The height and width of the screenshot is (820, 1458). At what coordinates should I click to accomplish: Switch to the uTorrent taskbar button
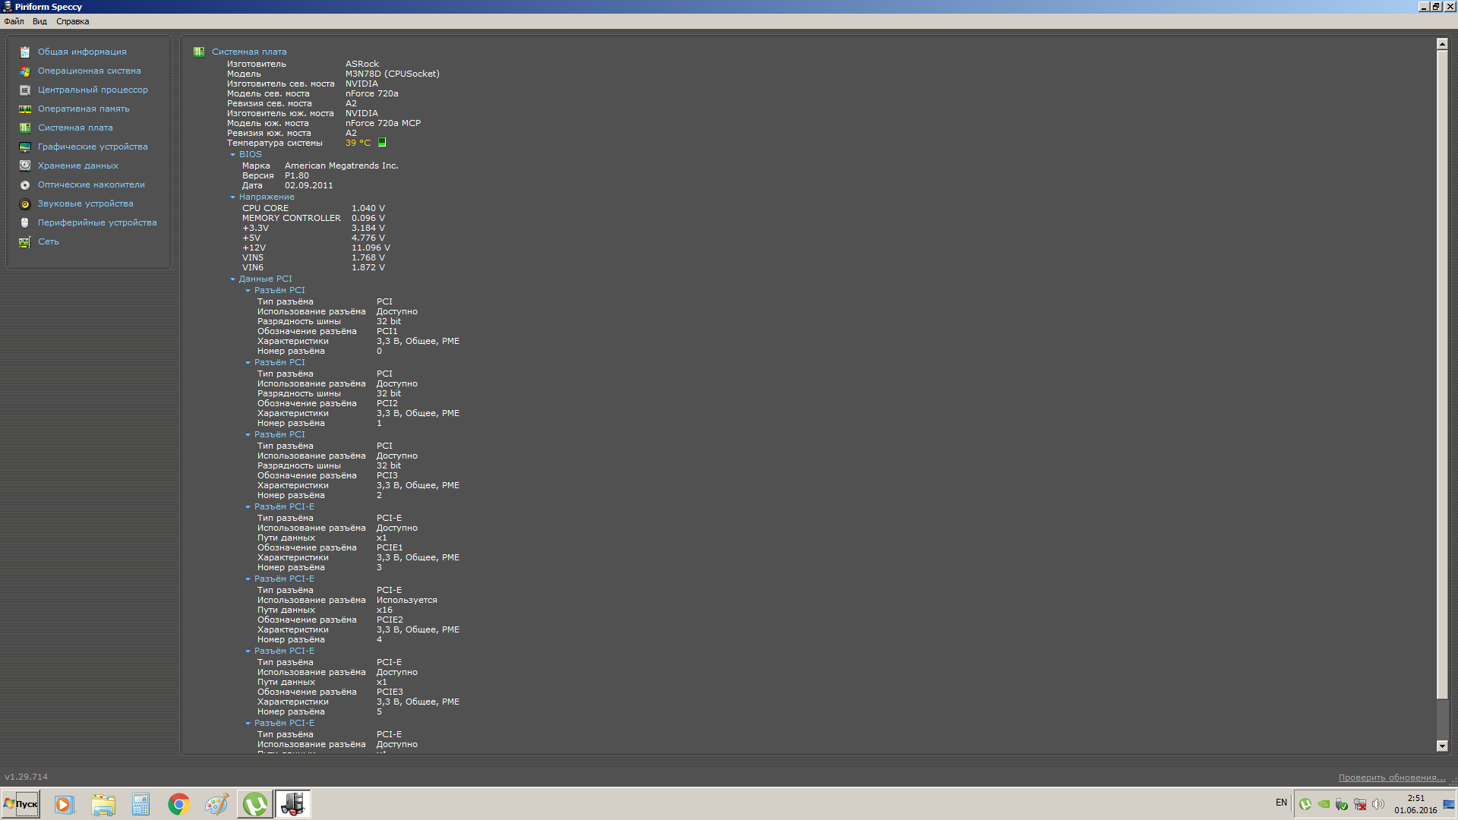pos(255,804)
